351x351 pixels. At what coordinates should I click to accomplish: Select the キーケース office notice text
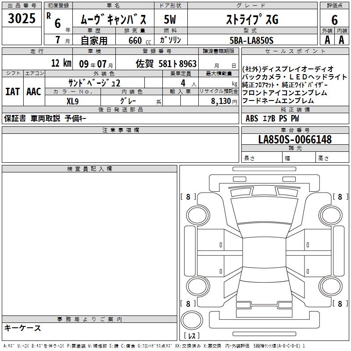click(23, 328)
